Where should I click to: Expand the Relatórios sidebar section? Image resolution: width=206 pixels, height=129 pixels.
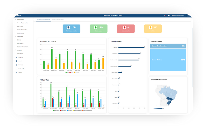click(x=20, y=50)
